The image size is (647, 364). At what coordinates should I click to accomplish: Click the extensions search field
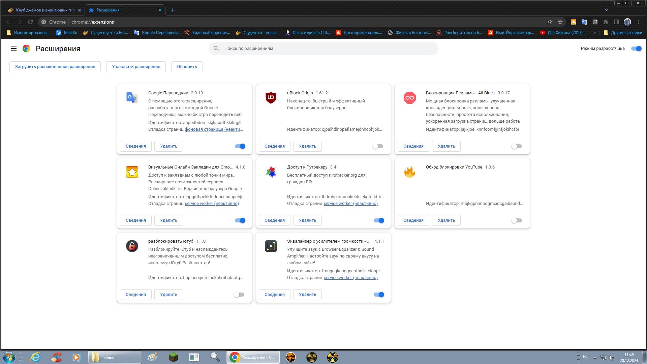click(323, 49)
